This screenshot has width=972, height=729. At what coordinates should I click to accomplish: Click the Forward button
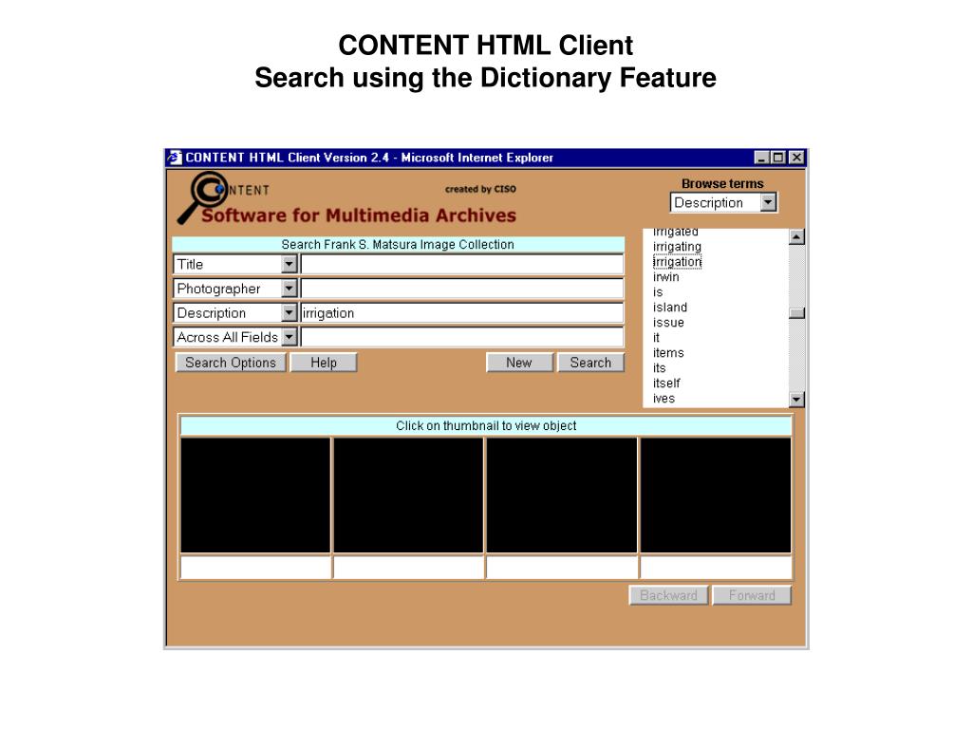tap(752, 595)
